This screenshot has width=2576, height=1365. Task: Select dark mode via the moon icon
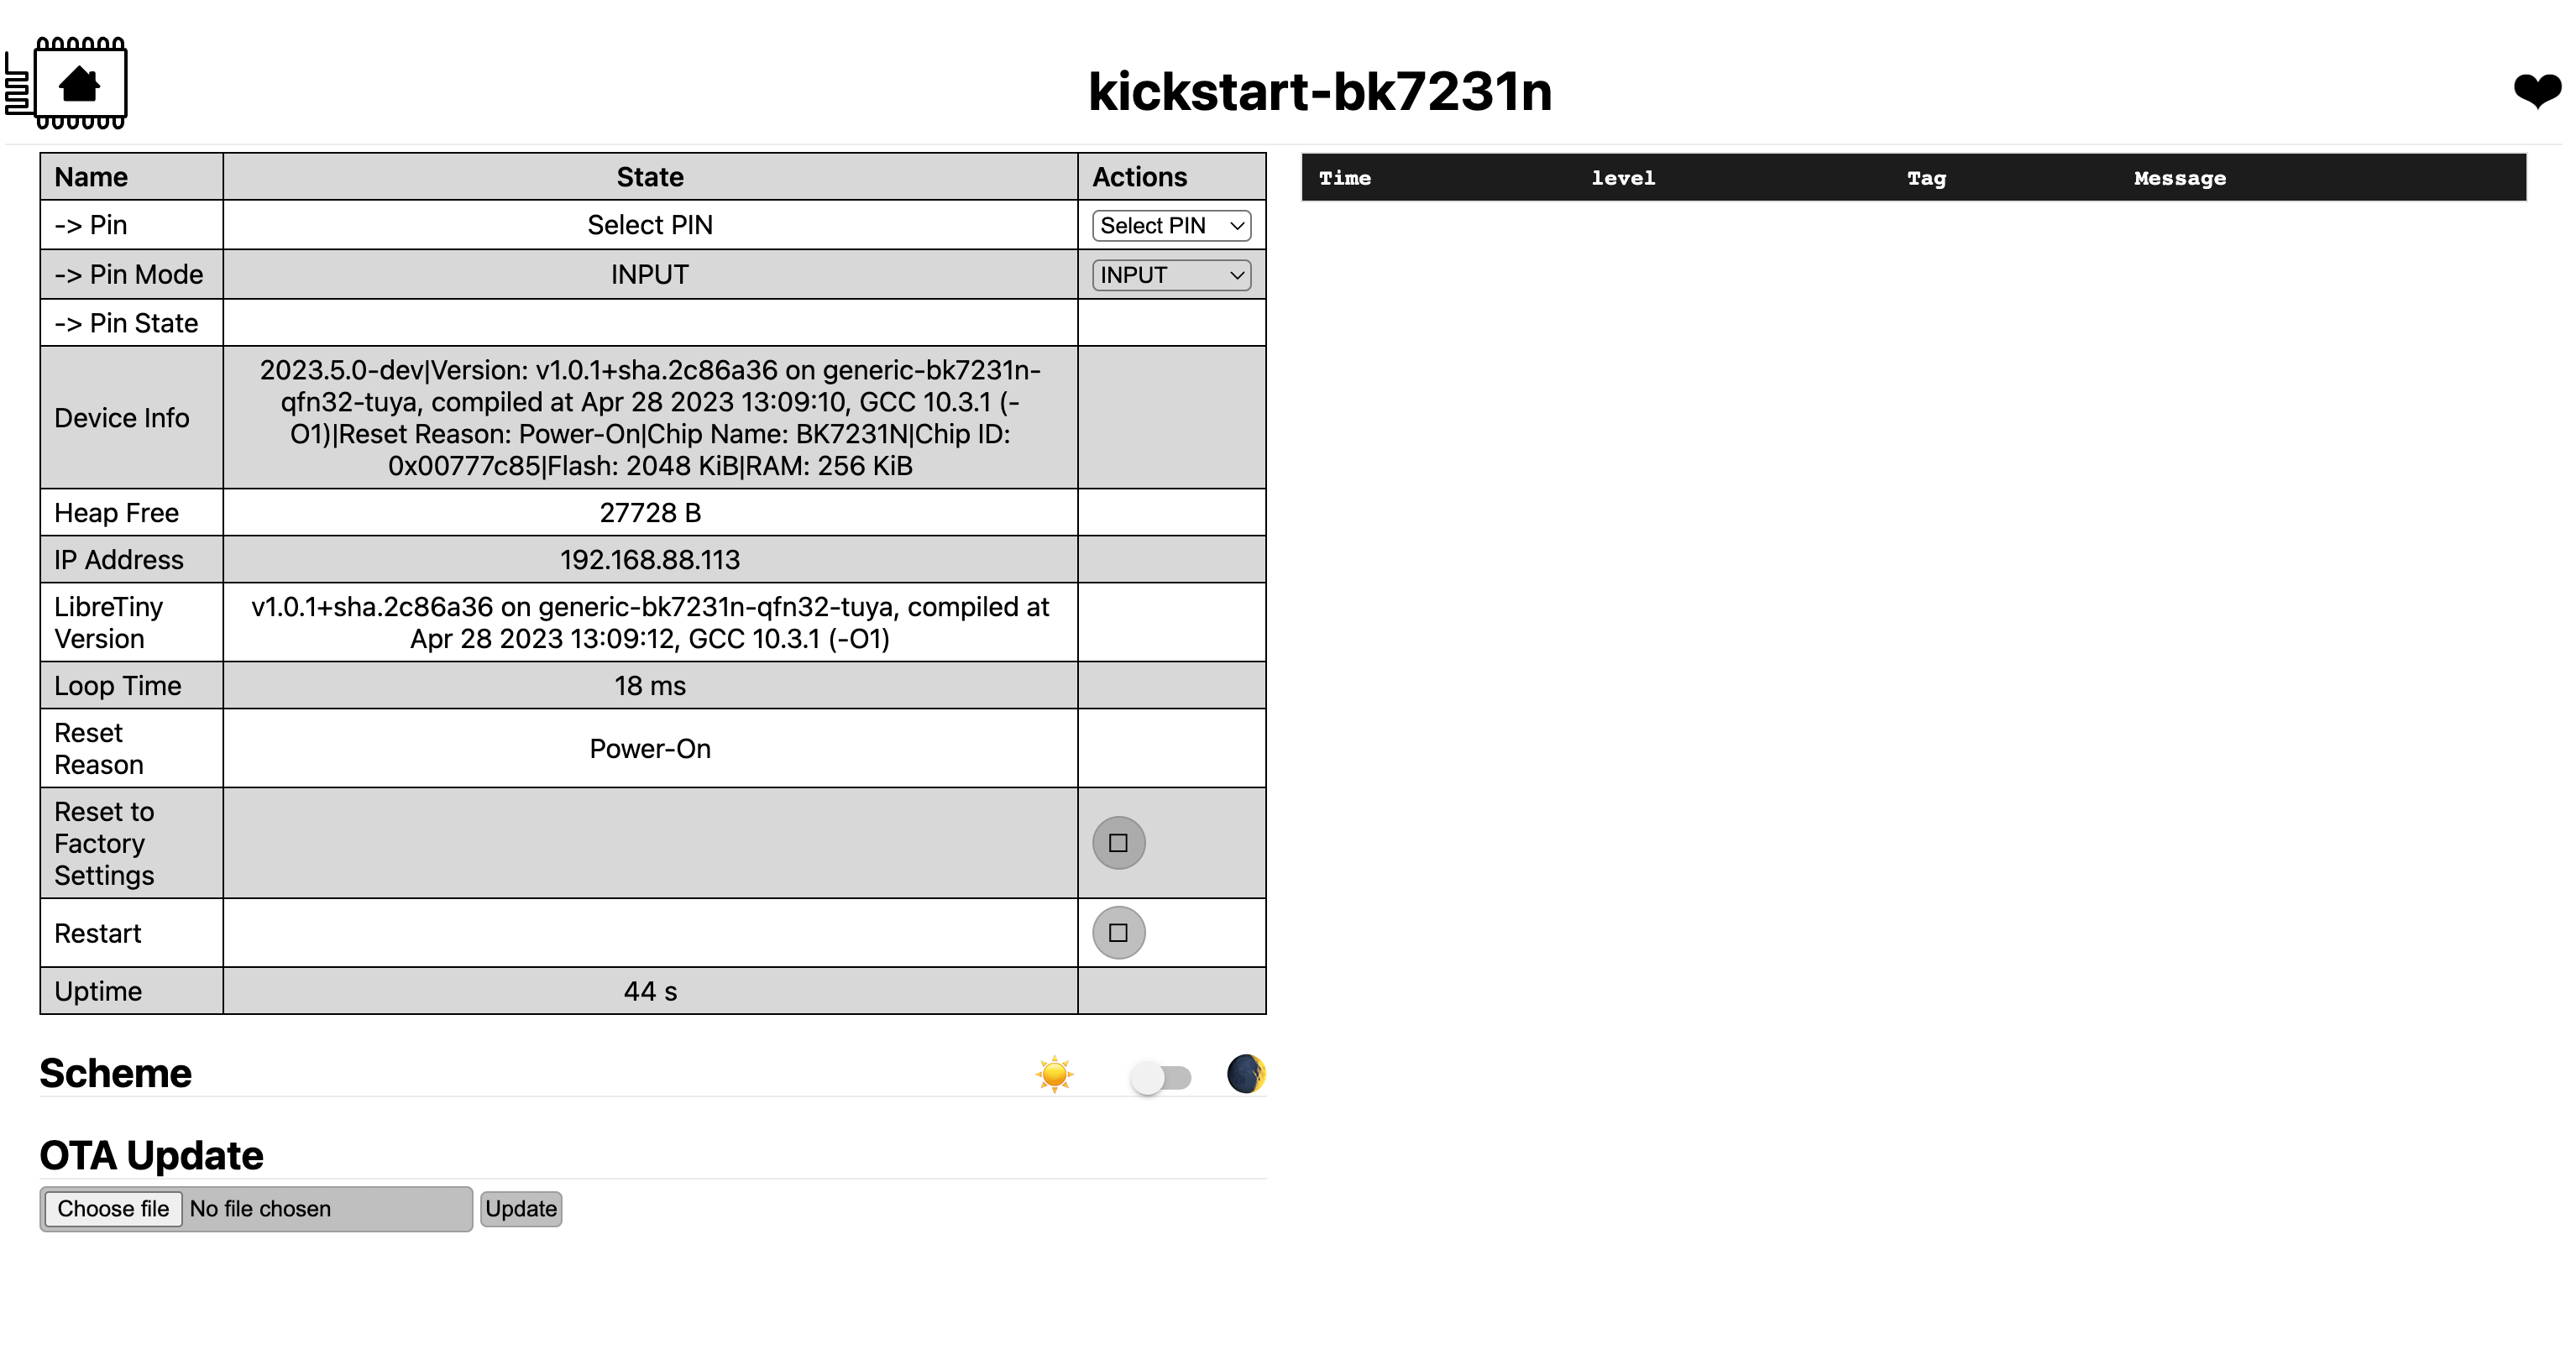point(1245,1074)
